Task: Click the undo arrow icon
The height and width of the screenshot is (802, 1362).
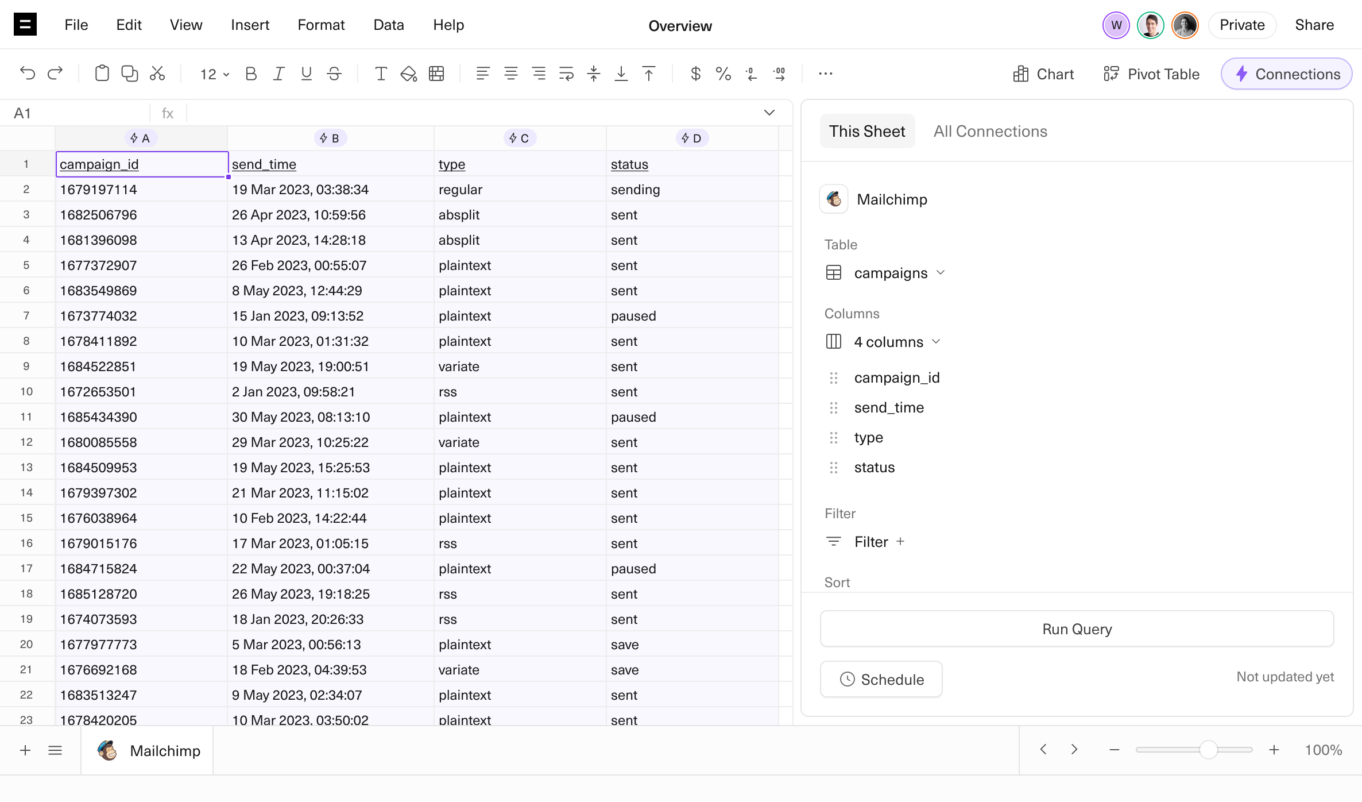Action: 27,74
